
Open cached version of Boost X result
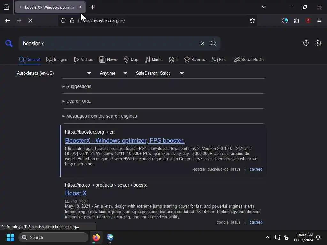256,222
